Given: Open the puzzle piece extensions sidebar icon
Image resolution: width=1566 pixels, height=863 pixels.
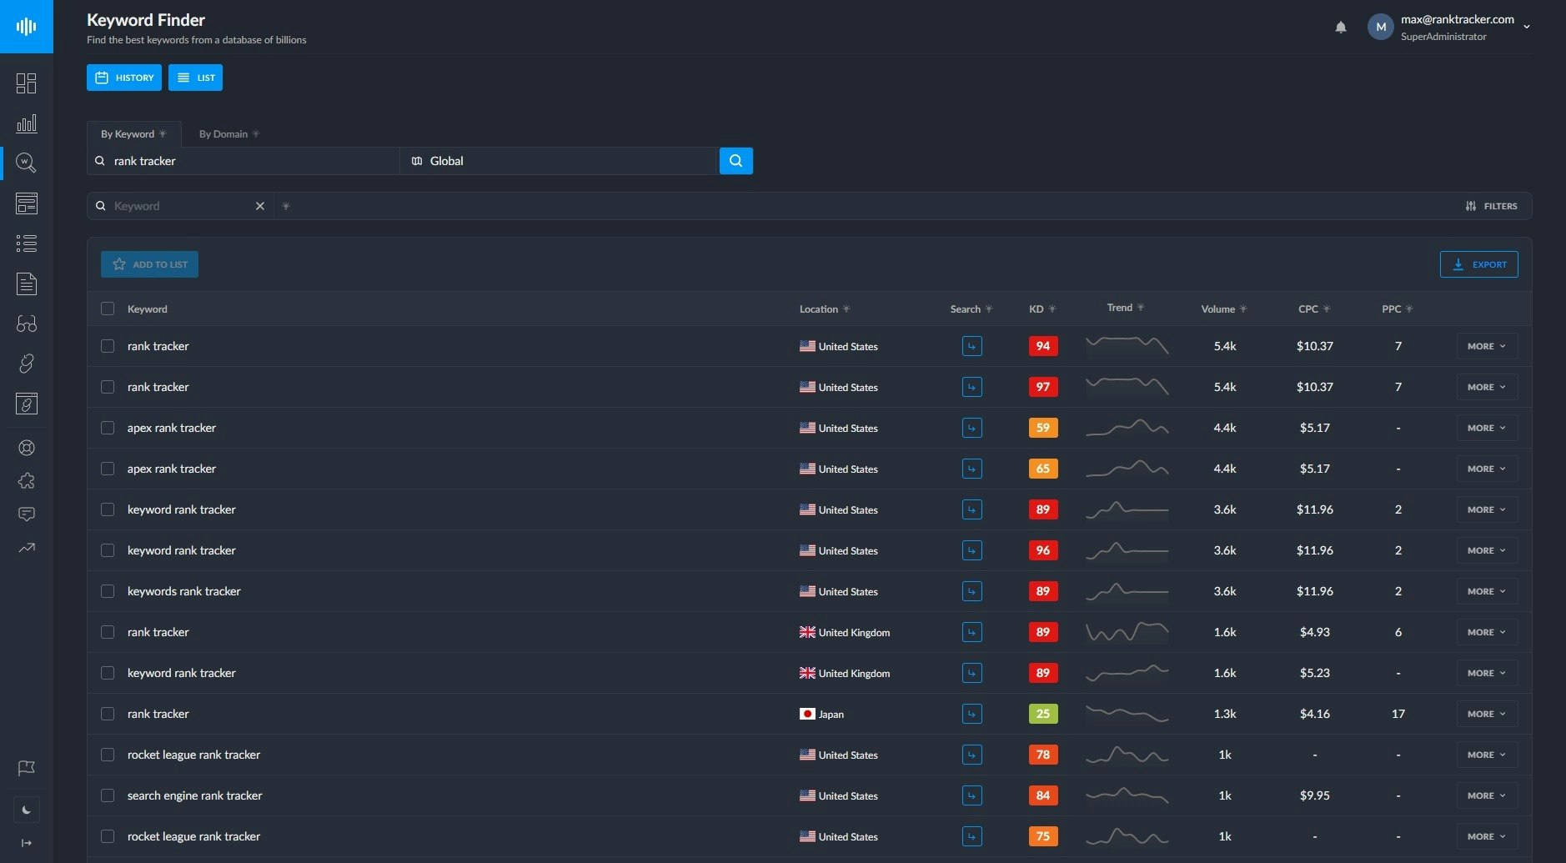Looking at the screenshot, I should (27, 481).
